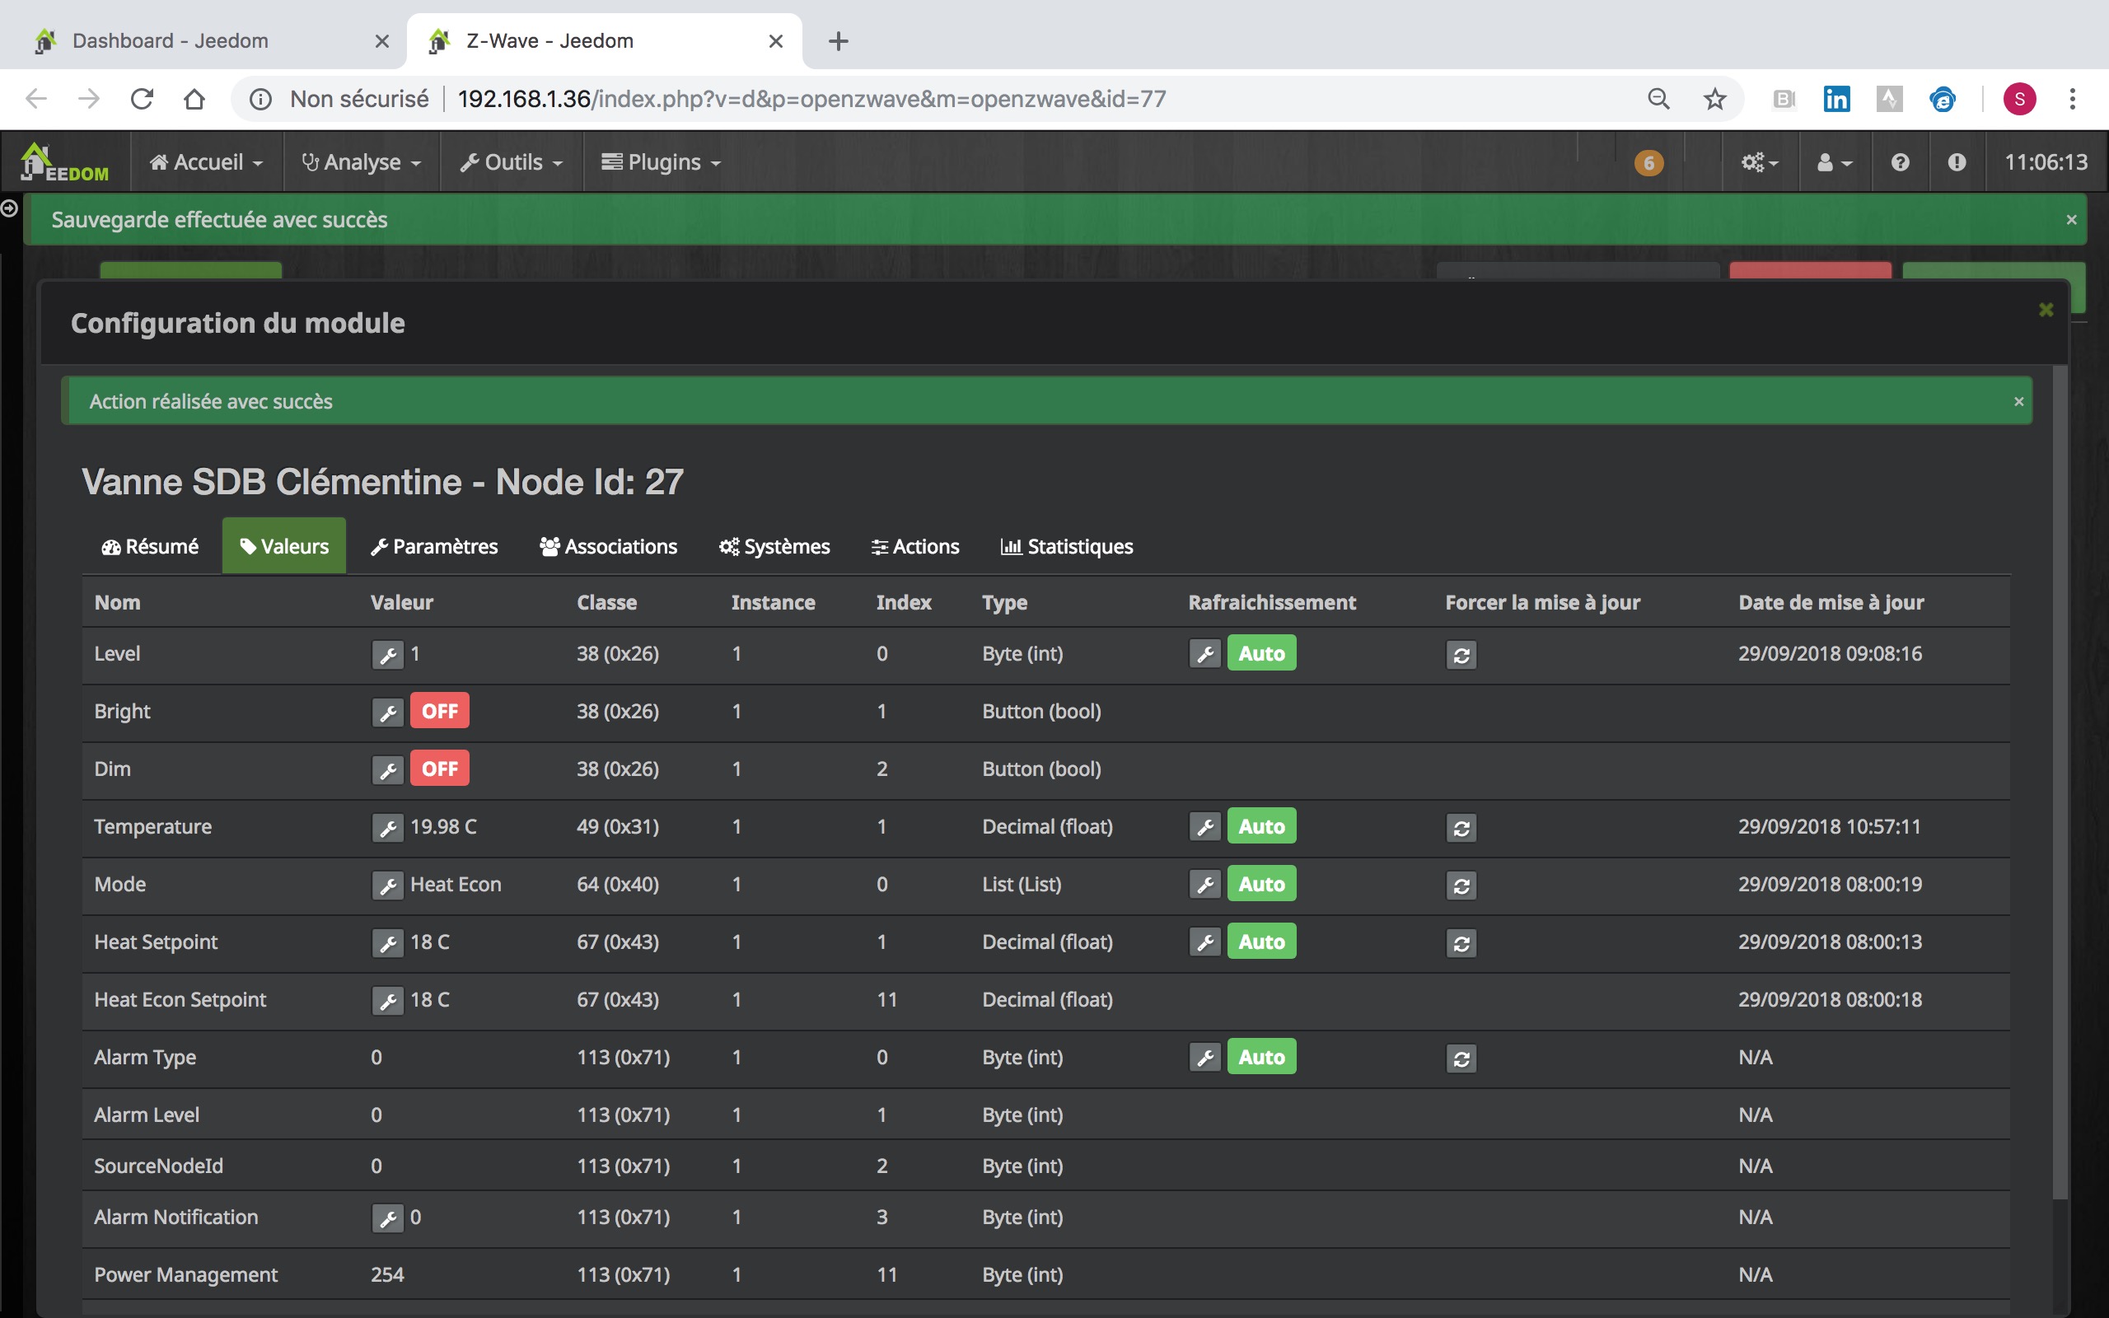Configure refresh wrench for Temperature row
The image size is (2109, 1318).
(x=1204, y=826)
